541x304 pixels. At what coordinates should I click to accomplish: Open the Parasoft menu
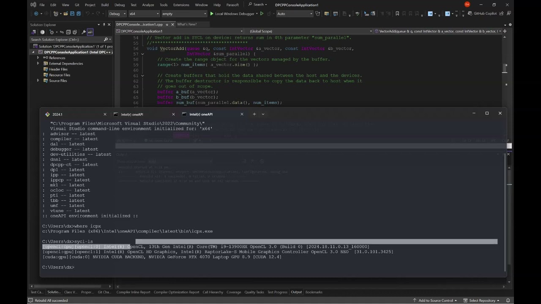[x=232, y=5]
